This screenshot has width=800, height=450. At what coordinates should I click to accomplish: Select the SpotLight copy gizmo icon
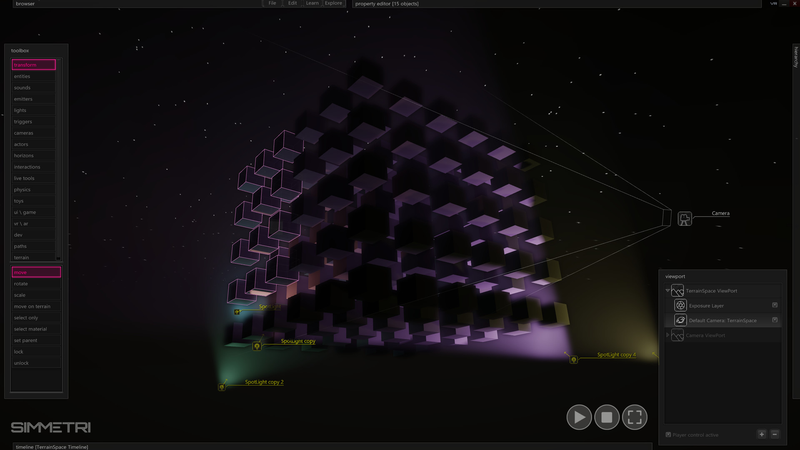click(x=257, y=346)
